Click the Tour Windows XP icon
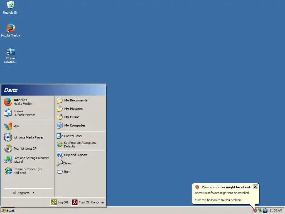Screen dimensions: 285x214 pos(8,149)
